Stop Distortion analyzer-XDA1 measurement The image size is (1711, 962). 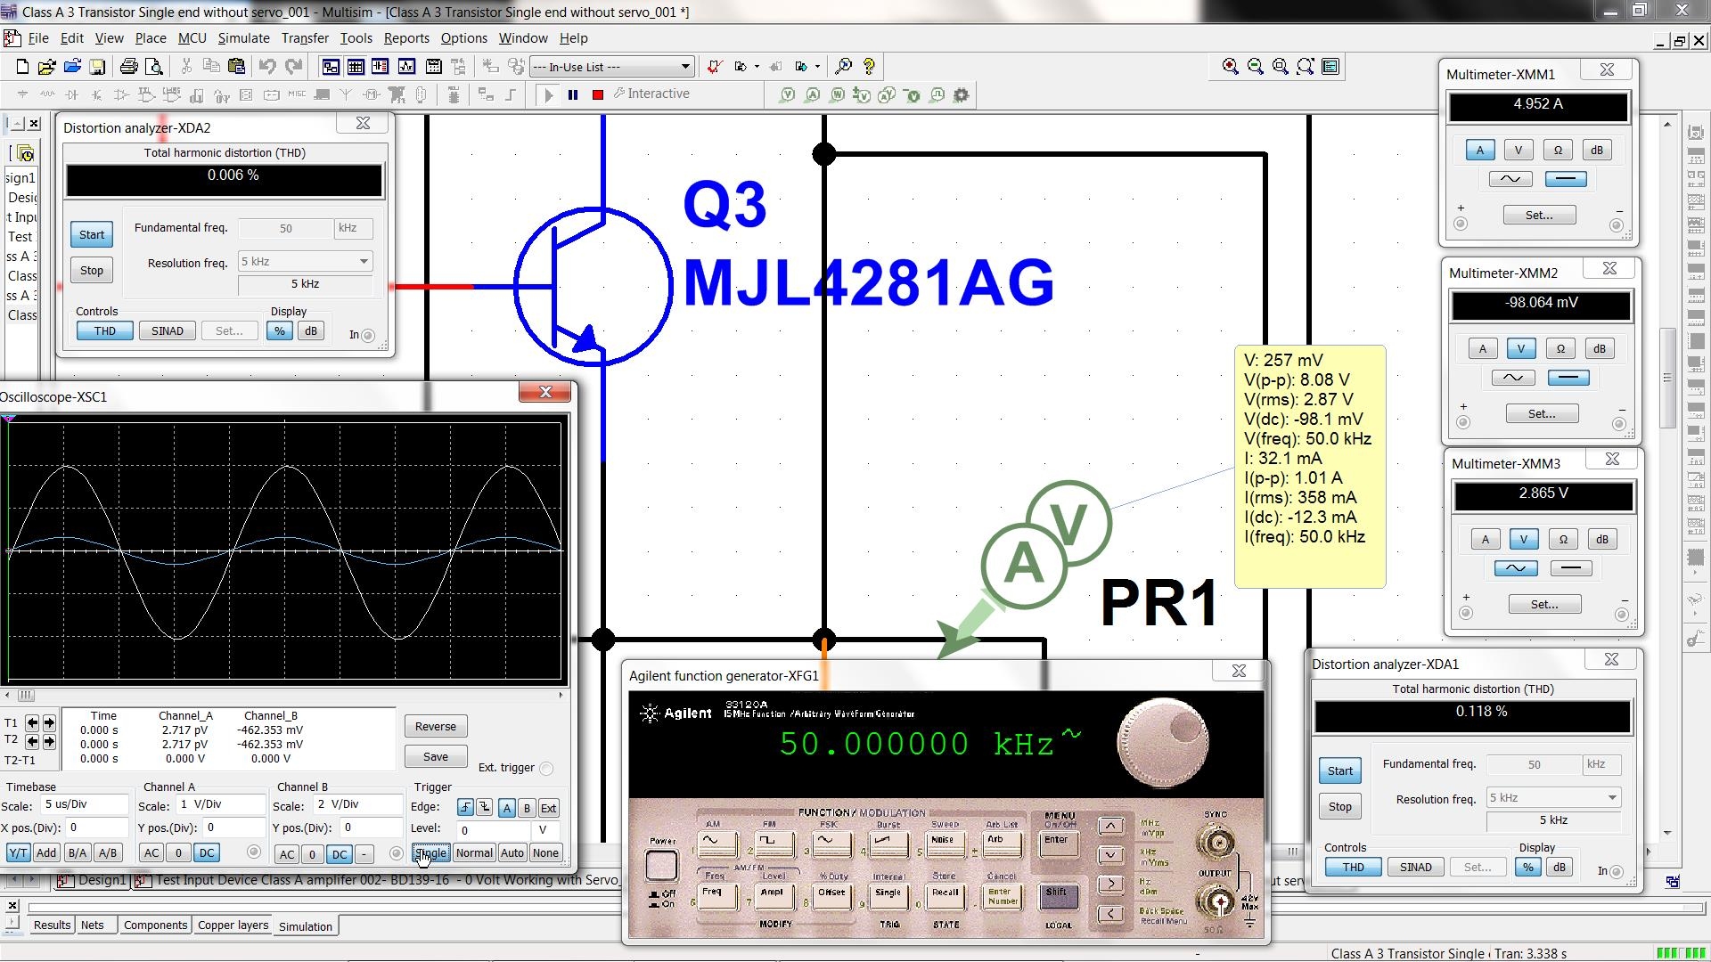[x=1339, y=807]
